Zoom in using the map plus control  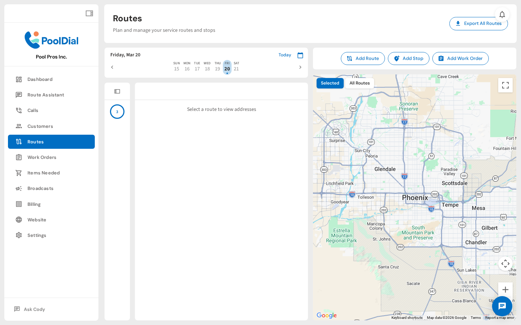click(505, 289)
